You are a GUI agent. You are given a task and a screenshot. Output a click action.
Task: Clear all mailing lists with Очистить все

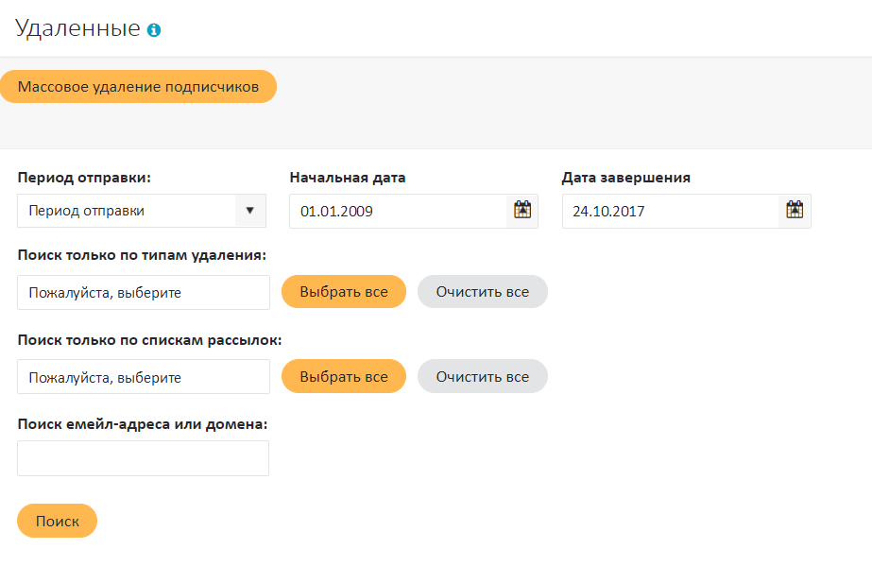(x=482, y=376)
